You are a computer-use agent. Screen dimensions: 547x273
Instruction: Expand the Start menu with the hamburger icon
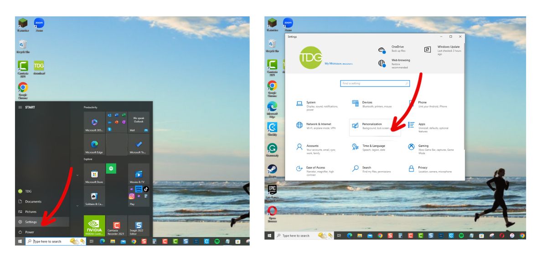point(19,107)
